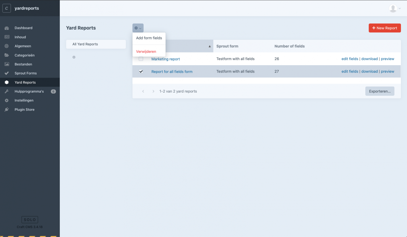This screenshot has width=407, height=237.
Task: Click download for Marketing report
Action: (x=369, y=59)
